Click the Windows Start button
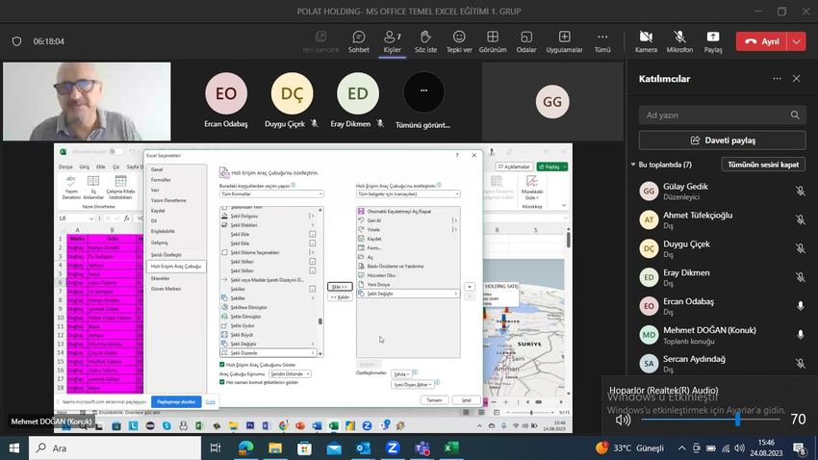Screen dimensions: 818x460 14,447
